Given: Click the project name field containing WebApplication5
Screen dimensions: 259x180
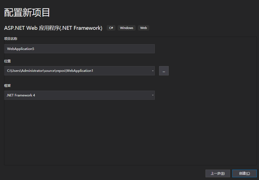Looking at the screenshot, I should tap(79, 49).
